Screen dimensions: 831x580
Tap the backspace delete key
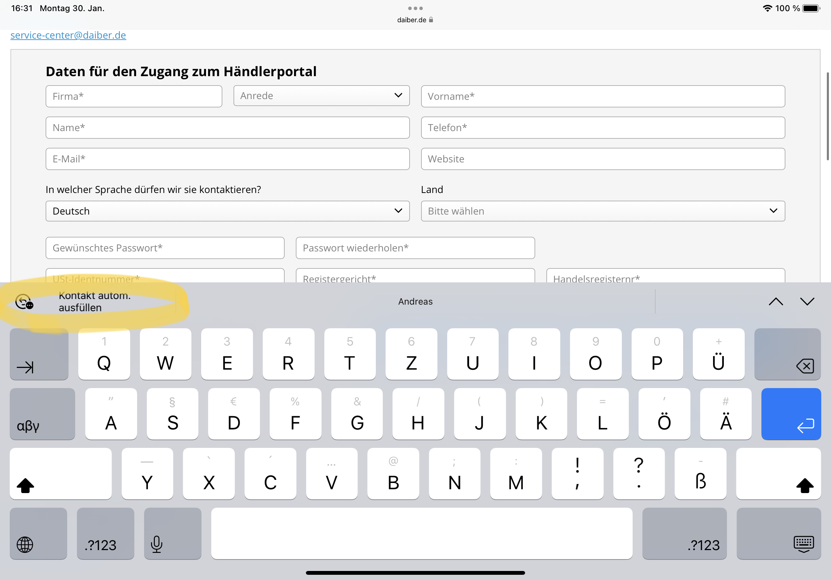coord(787,354)
